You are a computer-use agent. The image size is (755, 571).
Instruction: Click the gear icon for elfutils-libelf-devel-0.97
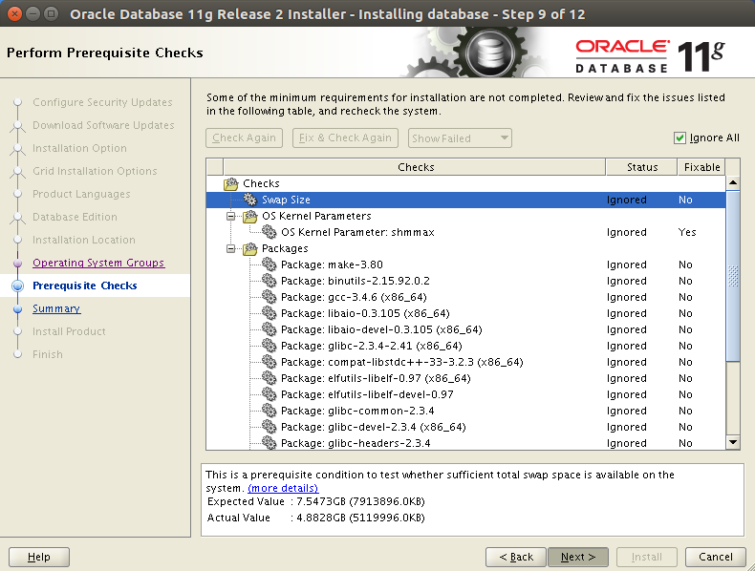point(270,394)
